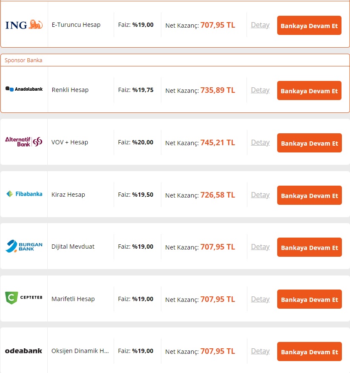Image resolution: width=350 pixels, height=373 pixels.
Task: Open Detay for CEPTETEB Marifetli Hesap
Action: [x=260, y=299]
